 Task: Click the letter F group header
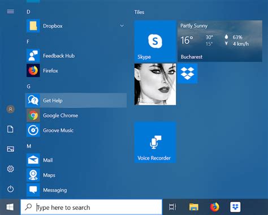click(28, 41)
